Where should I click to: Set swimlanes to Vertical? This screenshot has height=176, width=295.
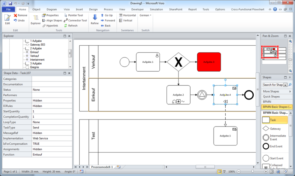(126, 20)
